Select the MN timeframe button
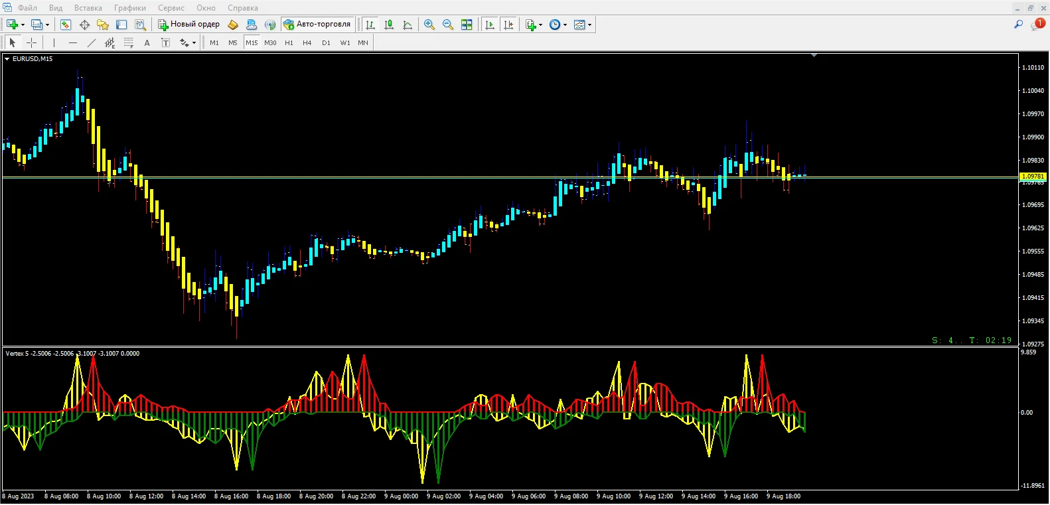Viewport: 1050px width, 505px height. point(363,42)
